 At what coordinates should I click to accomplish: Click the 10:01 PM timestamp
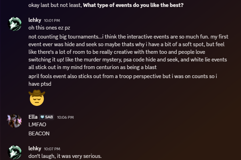pyautogui.click(x=52, y=20)
